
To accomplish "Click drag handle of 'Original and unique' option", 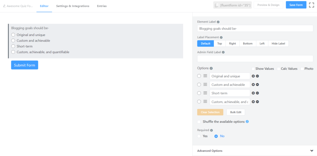I will click(x=205, y=76).
